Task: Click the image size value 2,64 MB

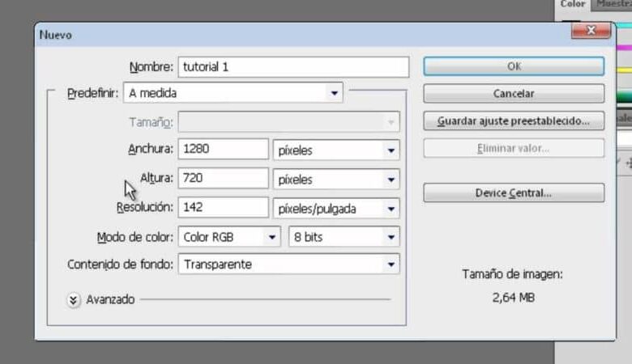Action: 513,298
